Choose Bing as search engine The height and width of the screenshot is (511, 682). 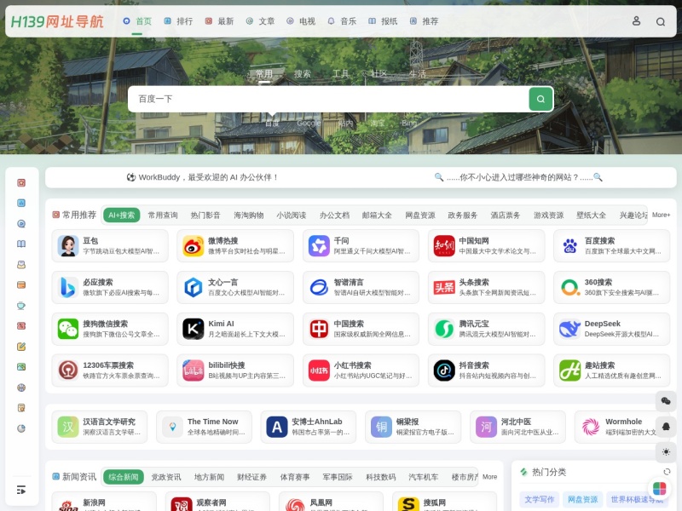point(409,123)
